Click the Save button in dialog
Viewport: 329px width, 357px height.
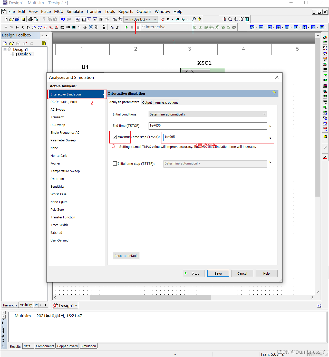(218, 273)
